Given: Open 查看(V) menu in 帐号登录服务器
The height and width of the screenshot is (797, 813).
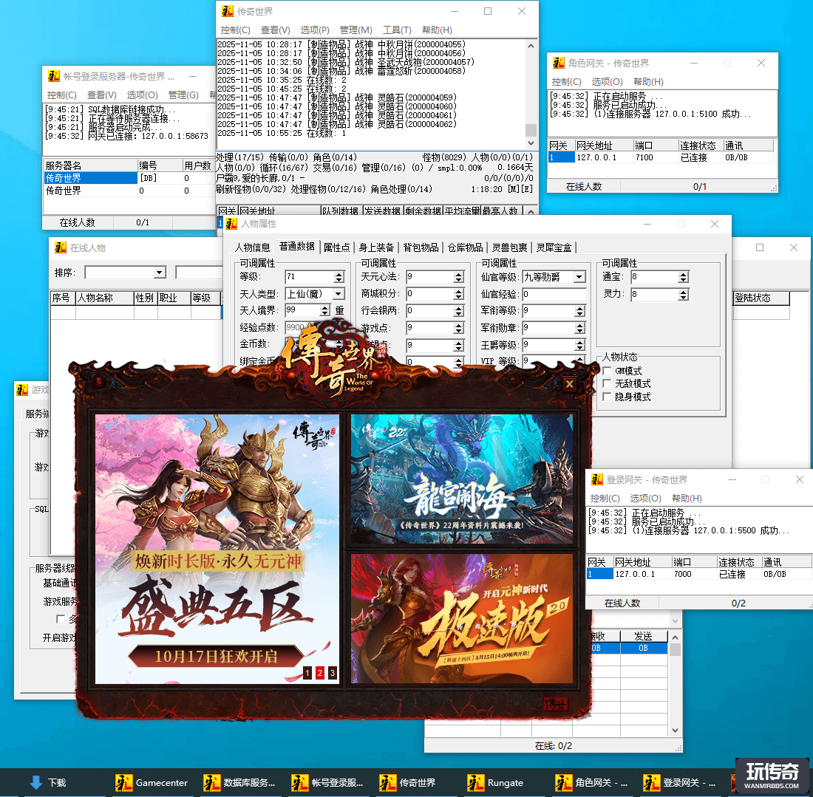Looking at the screenshot, I should pos(102,95).
